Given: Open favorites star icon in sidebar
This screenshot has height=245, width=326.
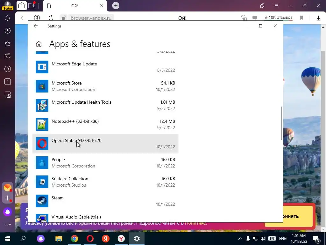Looking at the screenshot, I should (x=8, y=43).
